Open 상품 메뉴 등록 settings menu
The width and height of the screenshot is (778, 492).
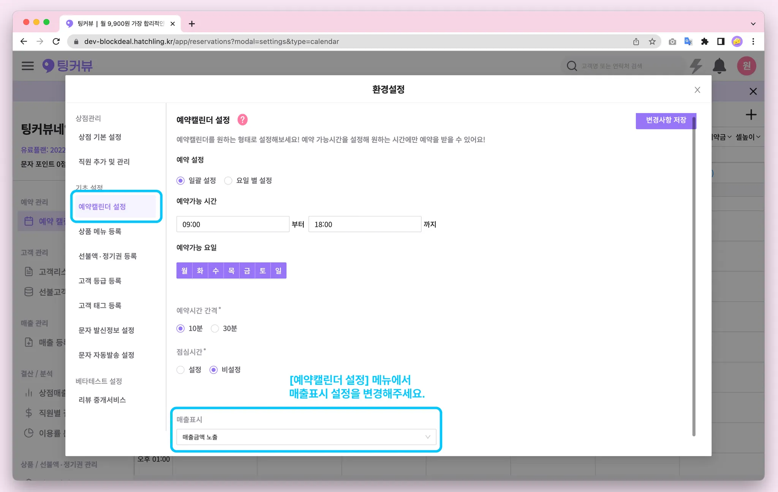click(100, 232)
